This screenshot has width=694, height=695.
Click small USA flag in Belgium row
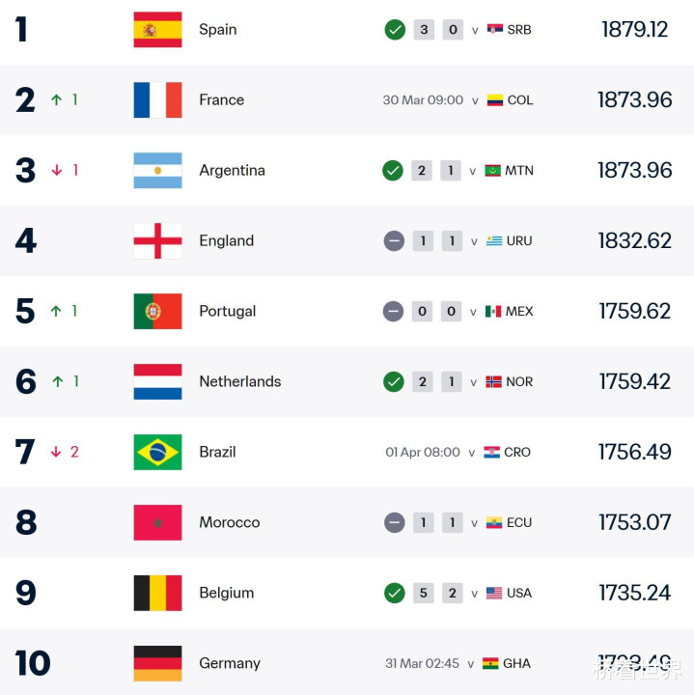click(494, 593)
